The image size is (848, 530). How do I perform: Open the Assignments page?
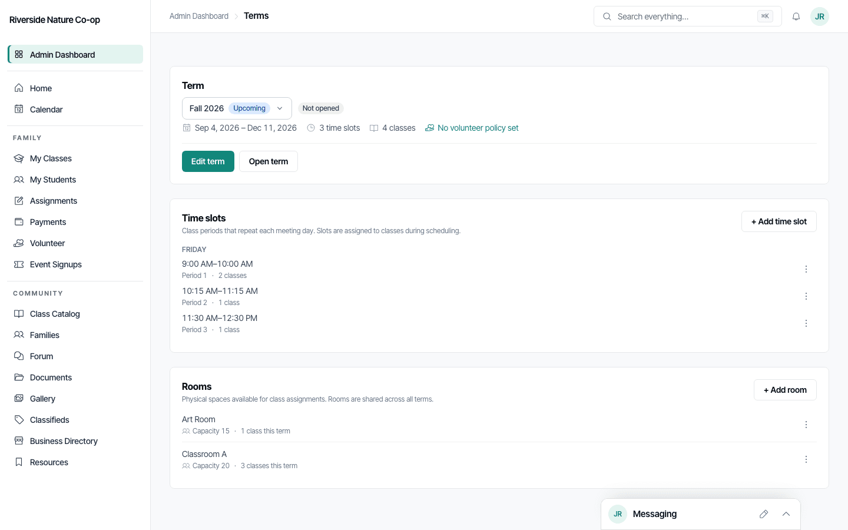point(75,201)
